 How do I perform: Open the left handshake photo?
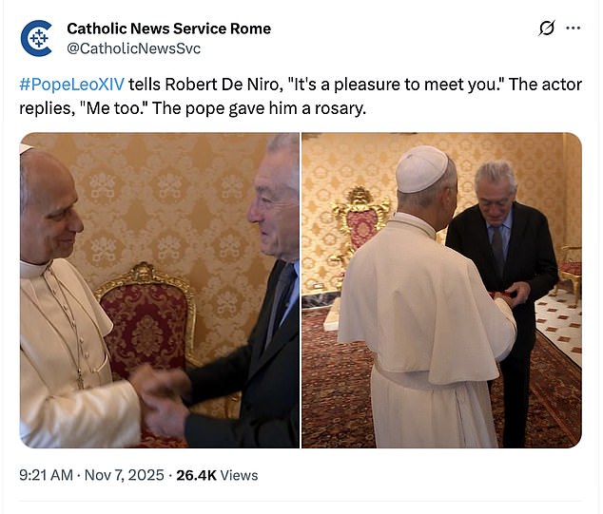tap(159, 290)
